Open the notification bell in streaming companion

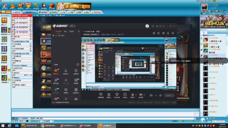tap(168, 33)
